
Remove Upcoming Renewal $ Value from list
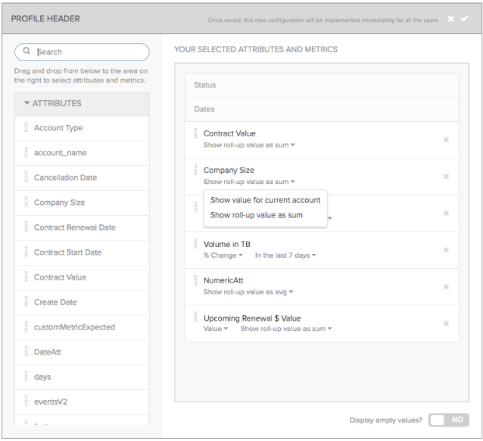(446, 324)
